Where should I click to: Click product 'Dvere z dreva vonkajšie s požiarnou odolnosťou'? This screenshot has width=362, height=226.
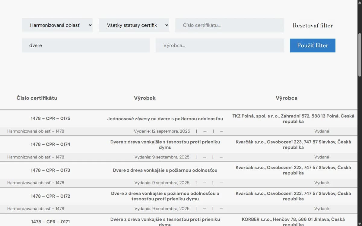165,170
